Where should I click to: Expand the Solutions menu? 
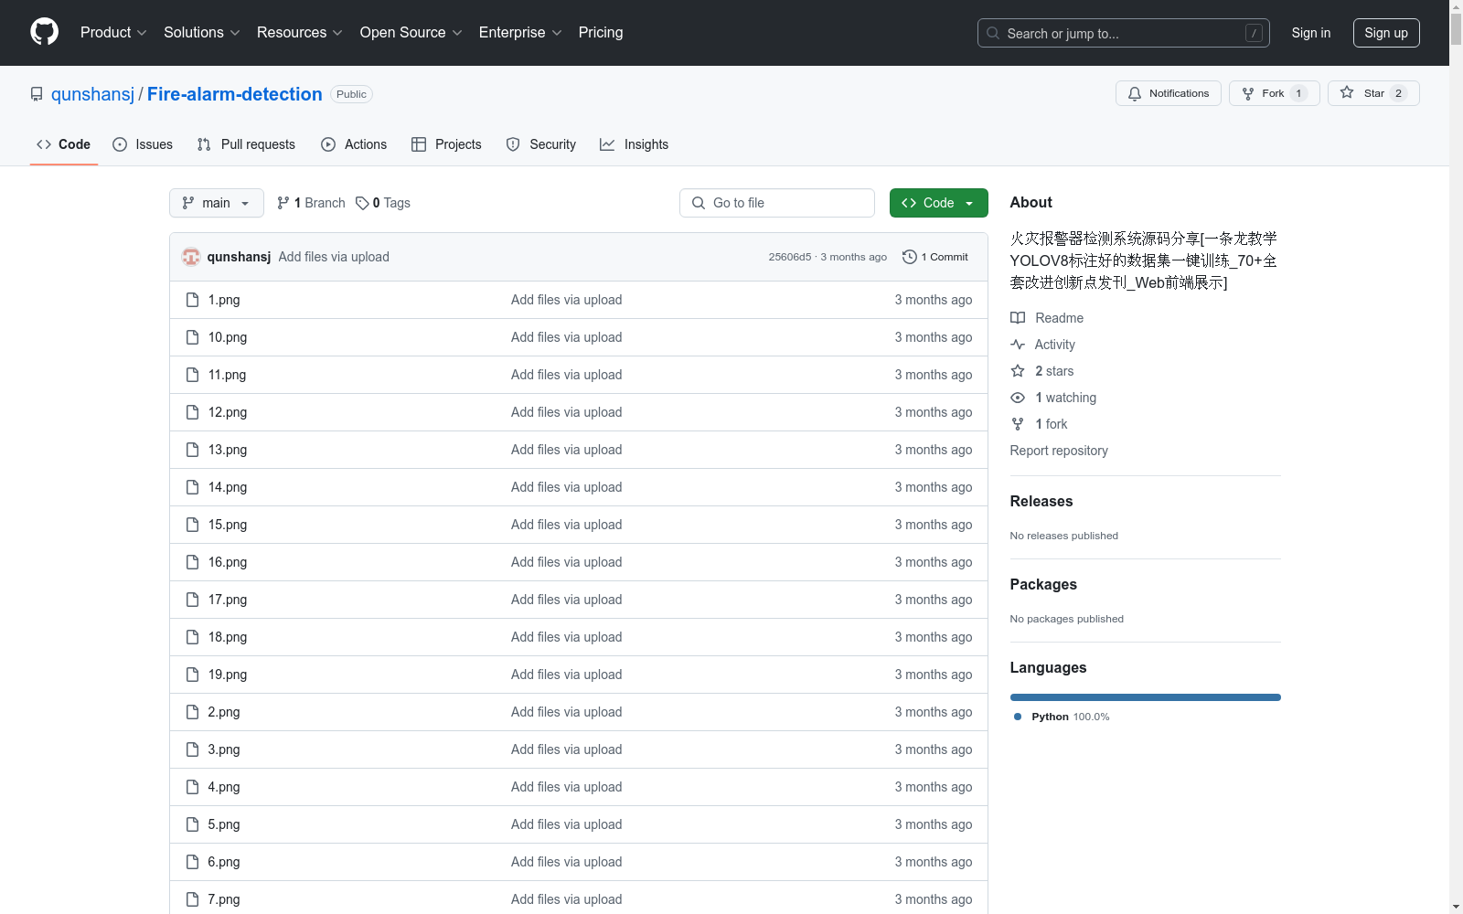click(202, 32)
